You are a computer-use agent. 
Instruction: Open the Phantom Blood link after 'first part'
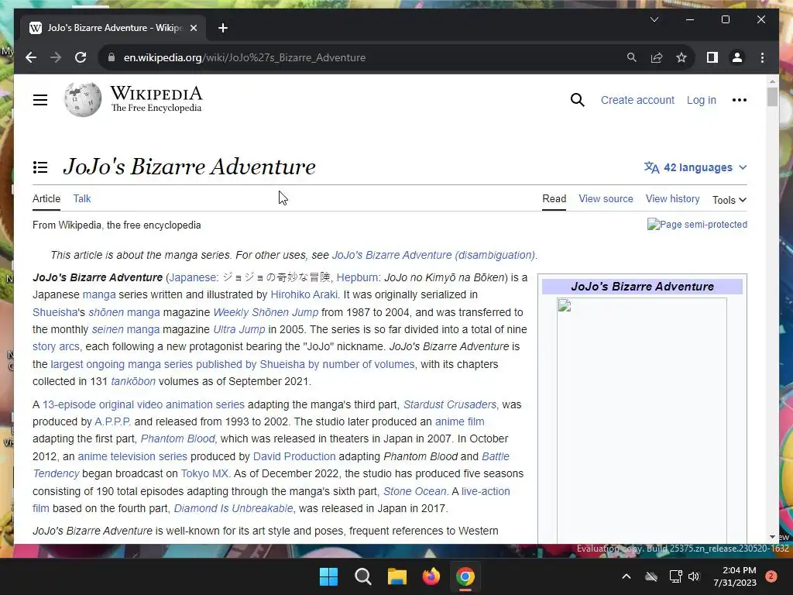coord(178,439)
